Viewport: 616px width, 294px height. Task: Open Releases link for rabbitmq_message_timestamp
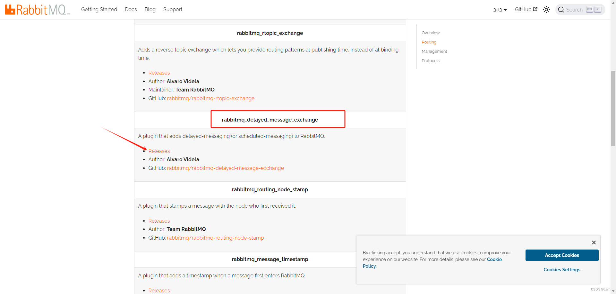pos(159,290)
